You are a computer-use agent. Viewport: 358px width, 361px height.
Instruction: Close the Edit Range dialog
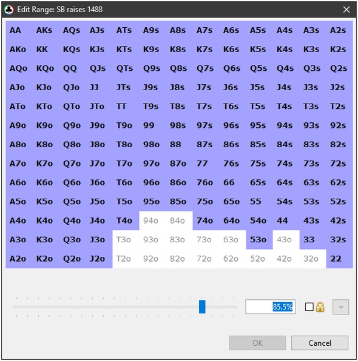(346, 10)
